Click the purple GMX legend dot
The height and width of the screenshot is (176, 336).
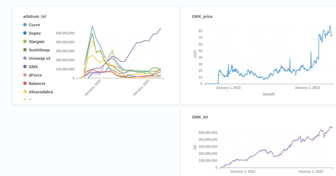coord(25,67)
